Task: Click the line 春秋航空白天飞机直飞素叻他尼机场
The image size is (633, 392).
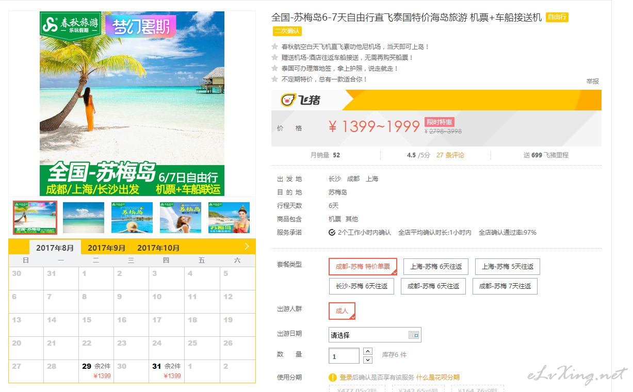Action: pos(355,47)
